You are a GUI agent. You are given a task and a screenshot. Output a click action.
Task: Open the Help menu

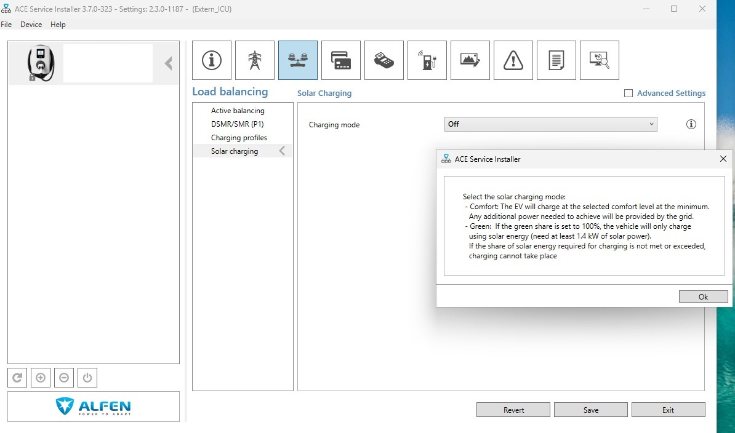click(58, 25)
